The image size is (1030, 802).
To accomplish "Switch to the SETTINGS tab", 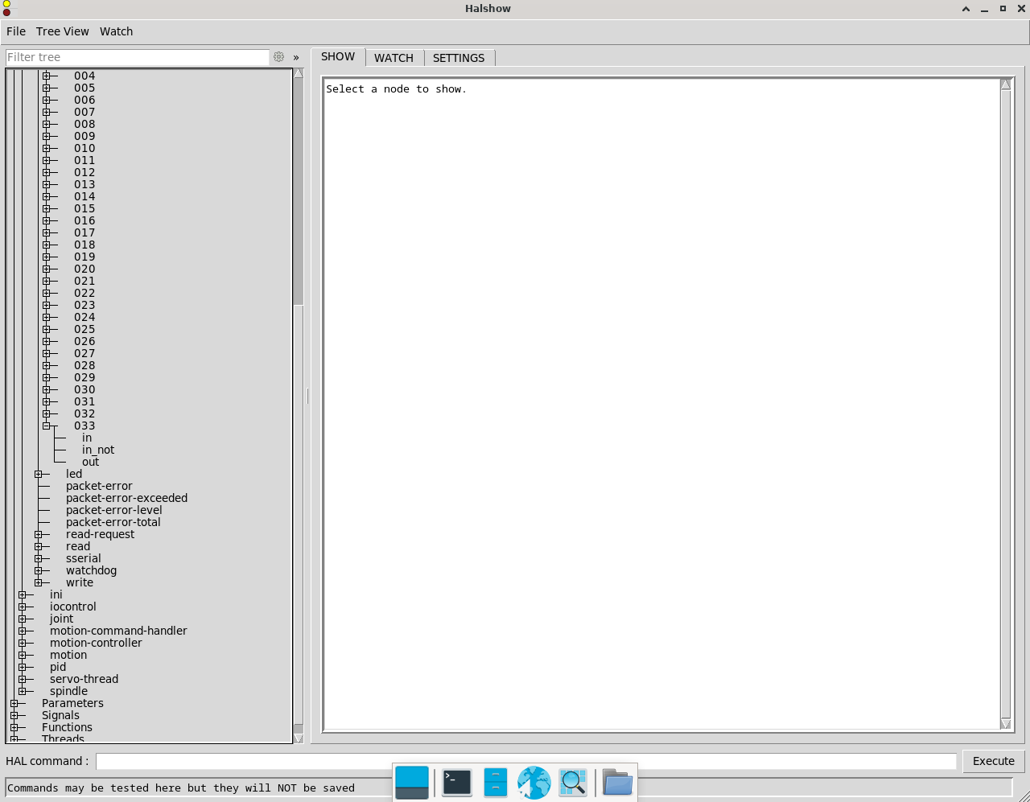I will pyautogui.click(x=459, y=58).
